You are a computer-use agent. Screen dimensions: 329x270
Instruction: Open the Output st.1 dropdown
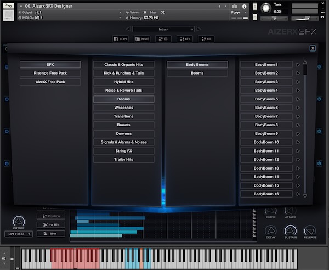70,13
